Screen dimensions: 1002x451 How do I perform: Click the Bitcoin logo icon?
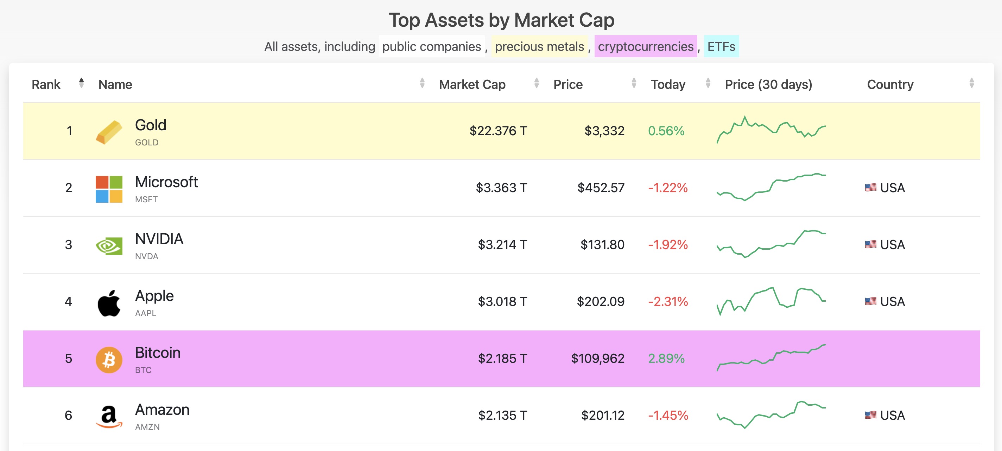tap(109, 360)
